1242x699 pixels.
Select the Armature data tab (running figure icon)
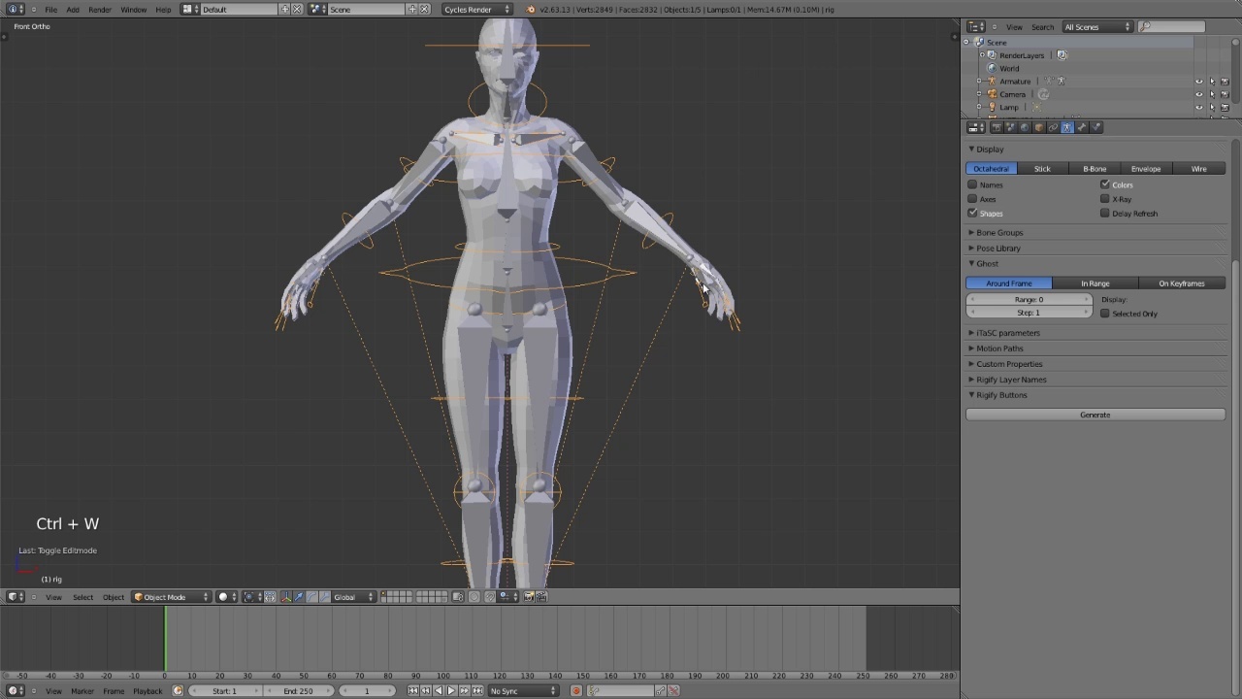pos(1066,127)
